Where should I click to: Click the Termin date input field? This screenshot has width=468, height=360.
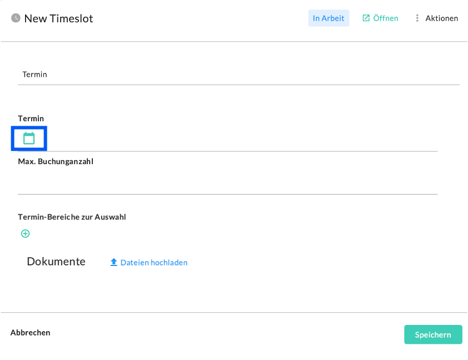[x=239, y=139]
